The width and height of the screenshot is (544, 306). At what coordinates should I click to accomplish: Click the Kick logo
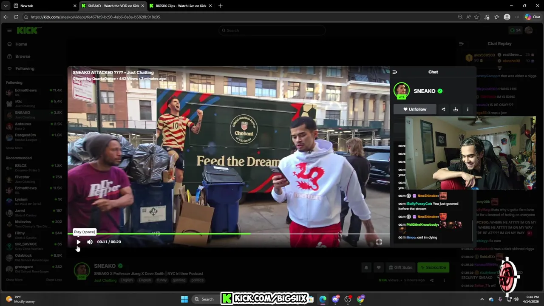tap(29, 30)
